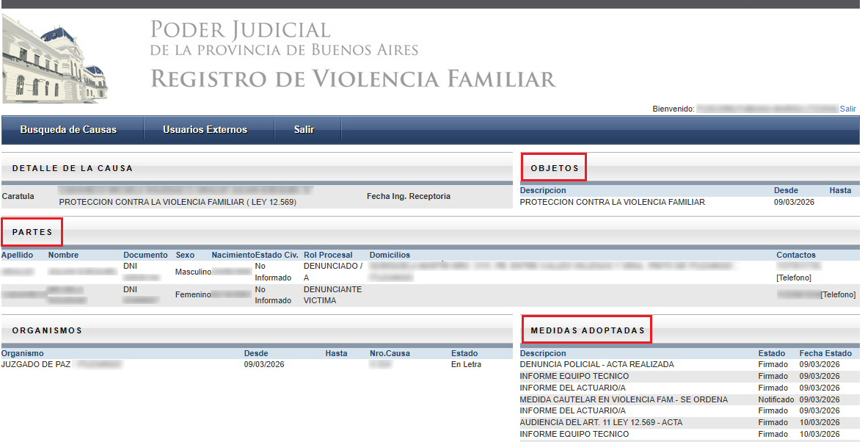
Task: Click the Rol Procesal column header
Action: tap(328, 255)
